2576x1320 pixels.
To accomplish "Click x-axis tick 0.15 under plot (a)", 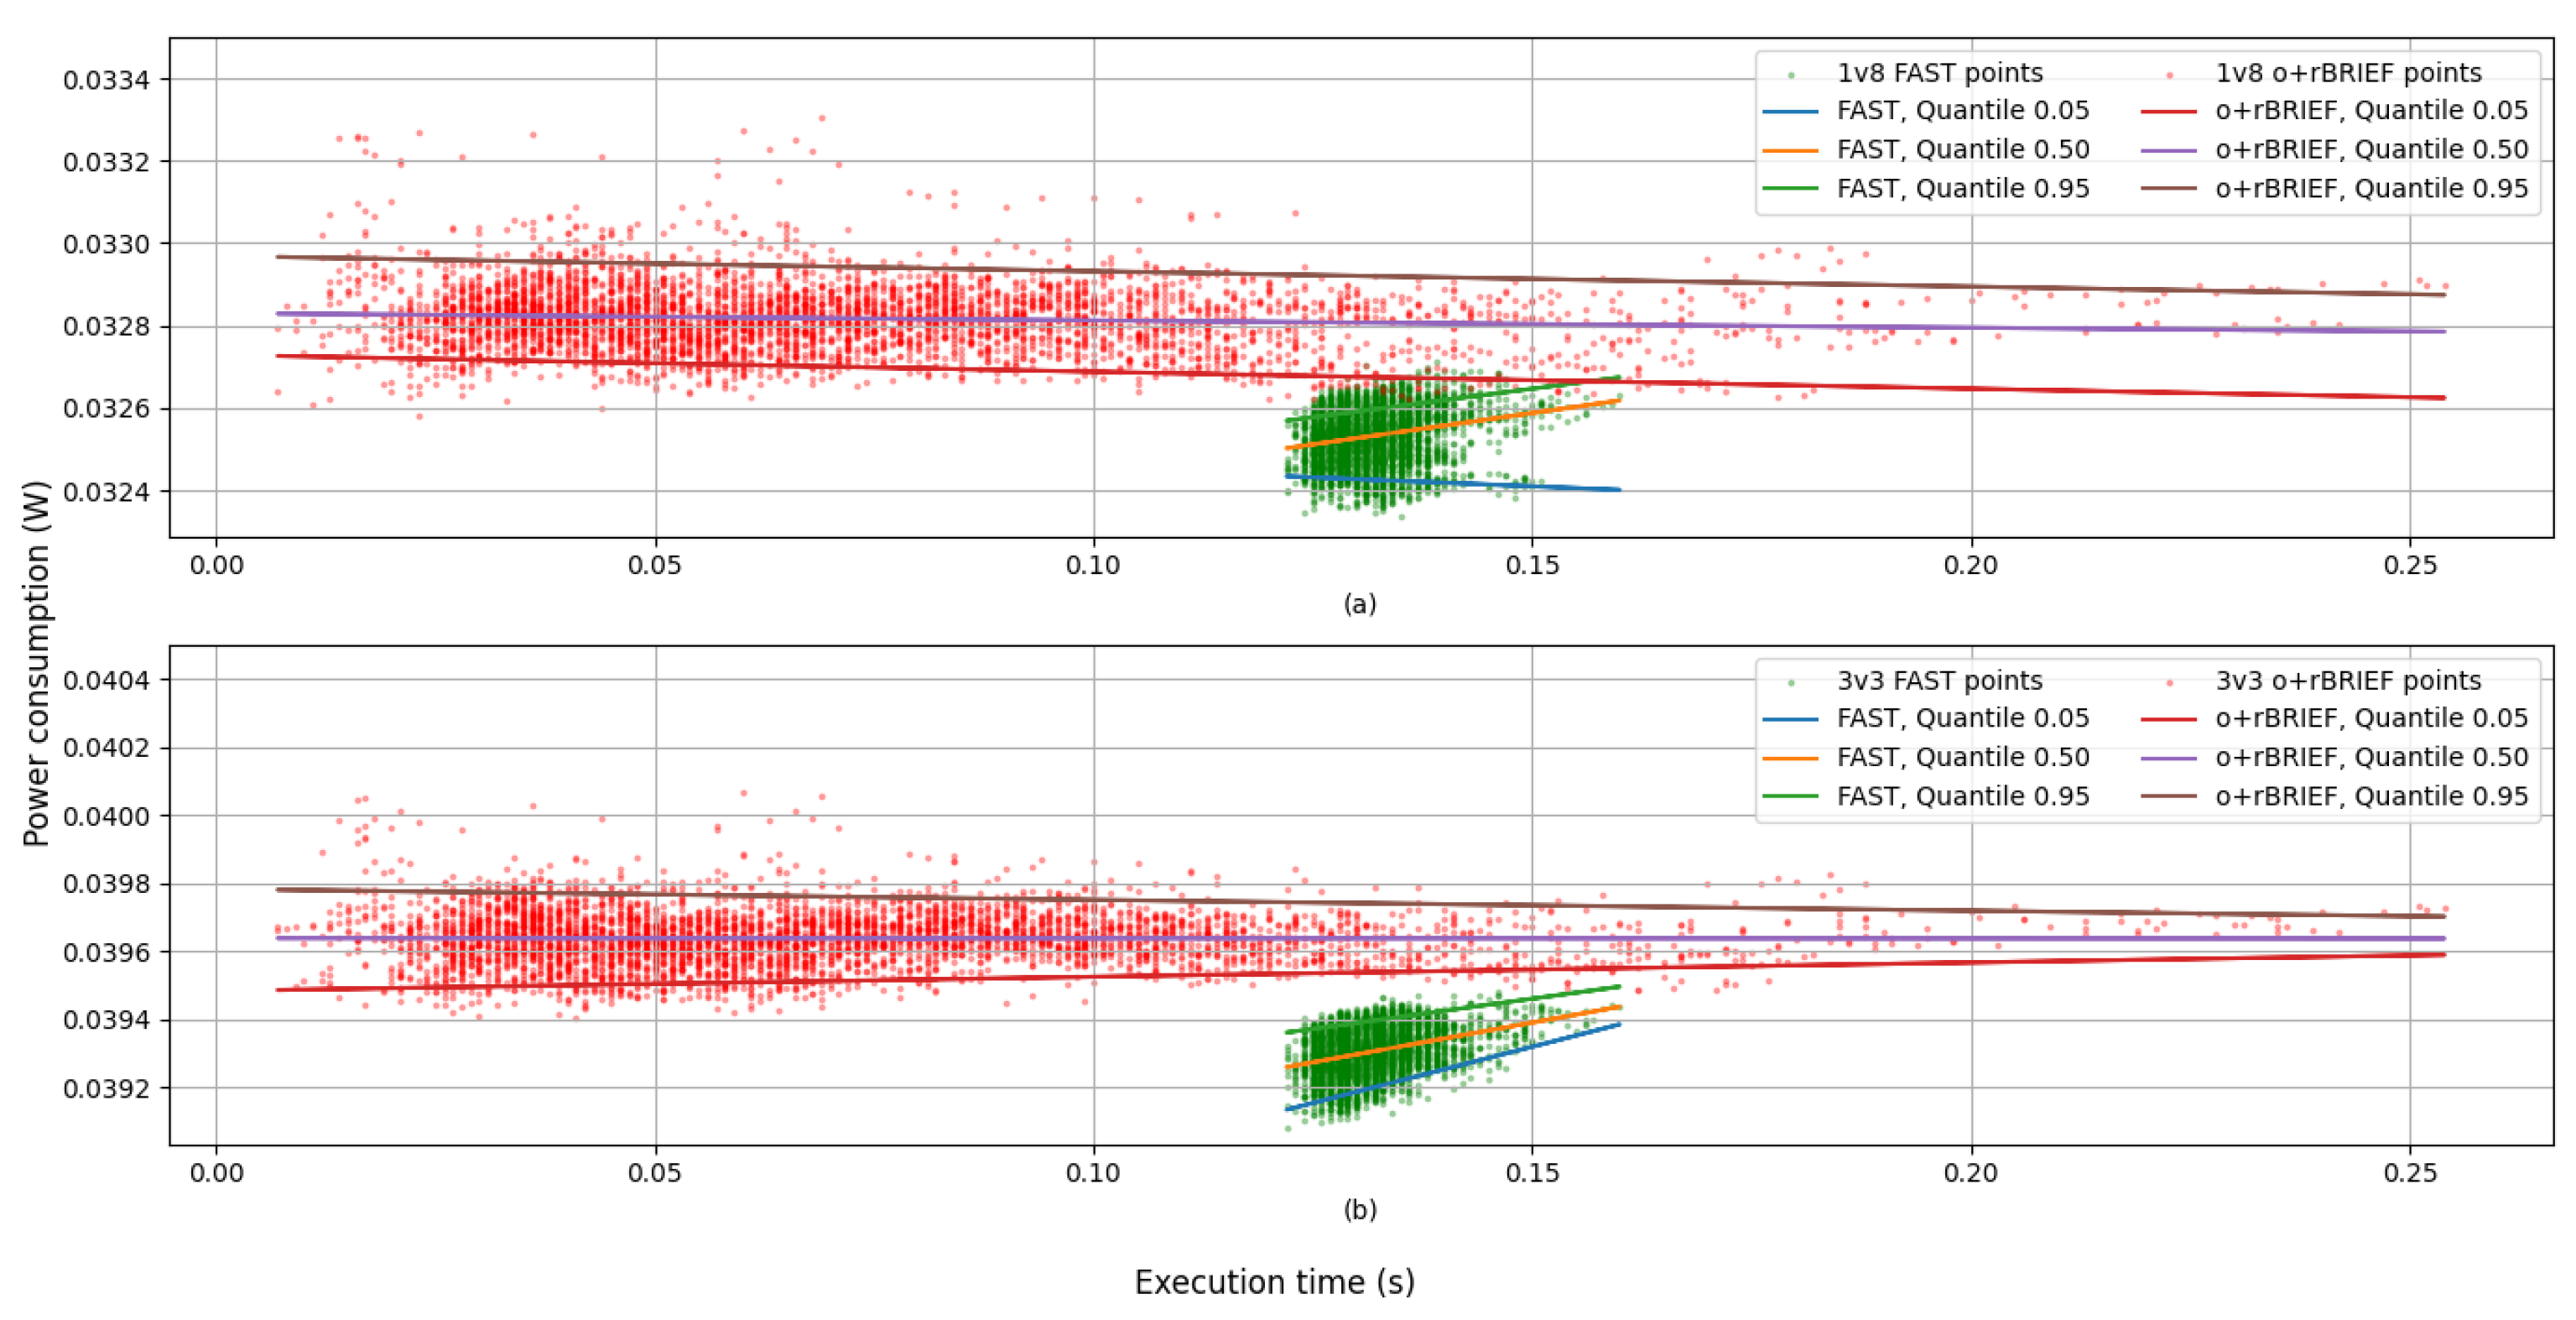I will (x=1532, y=566).
